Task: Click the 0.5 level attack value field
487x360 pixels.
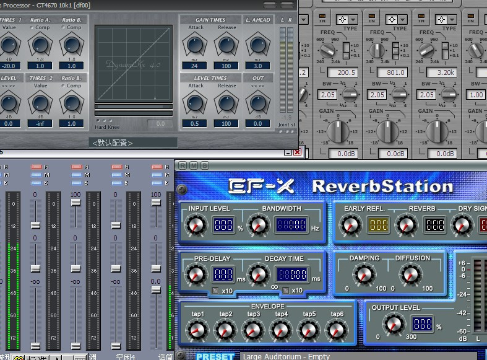Action: coord(195,123)
